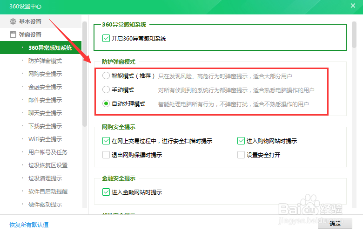
Task: Toggle 进入金融网站时提示 checkbox
Action: coord(106,192)
